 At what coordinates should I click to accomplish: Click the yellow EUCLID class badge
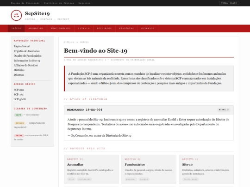coord(20,123)
